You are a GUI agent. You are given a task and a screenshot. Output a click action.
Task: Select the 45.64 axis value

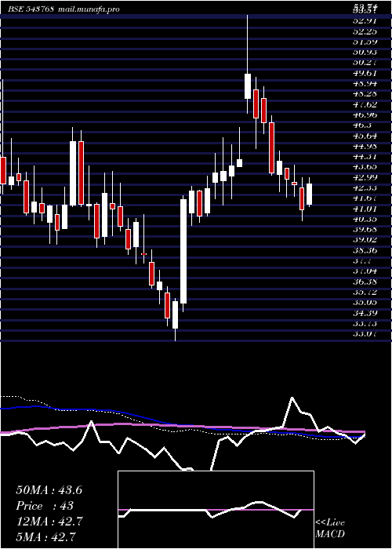click(365, 136)
